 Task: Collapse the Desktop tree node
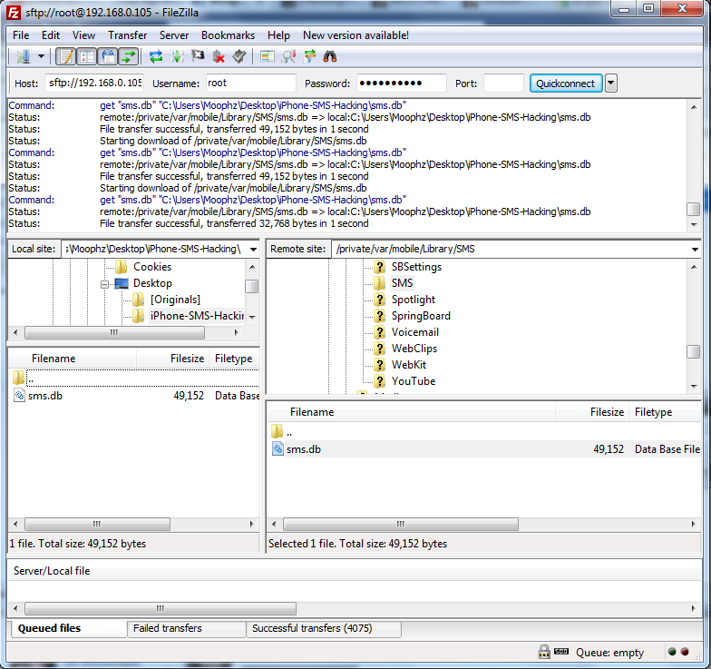105,285
